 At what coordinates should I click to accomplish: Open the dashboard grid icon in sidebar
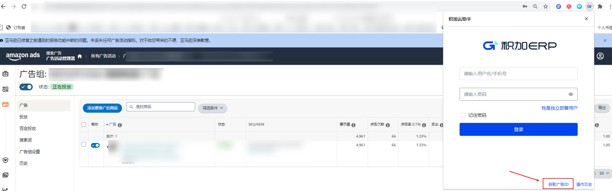6,89
